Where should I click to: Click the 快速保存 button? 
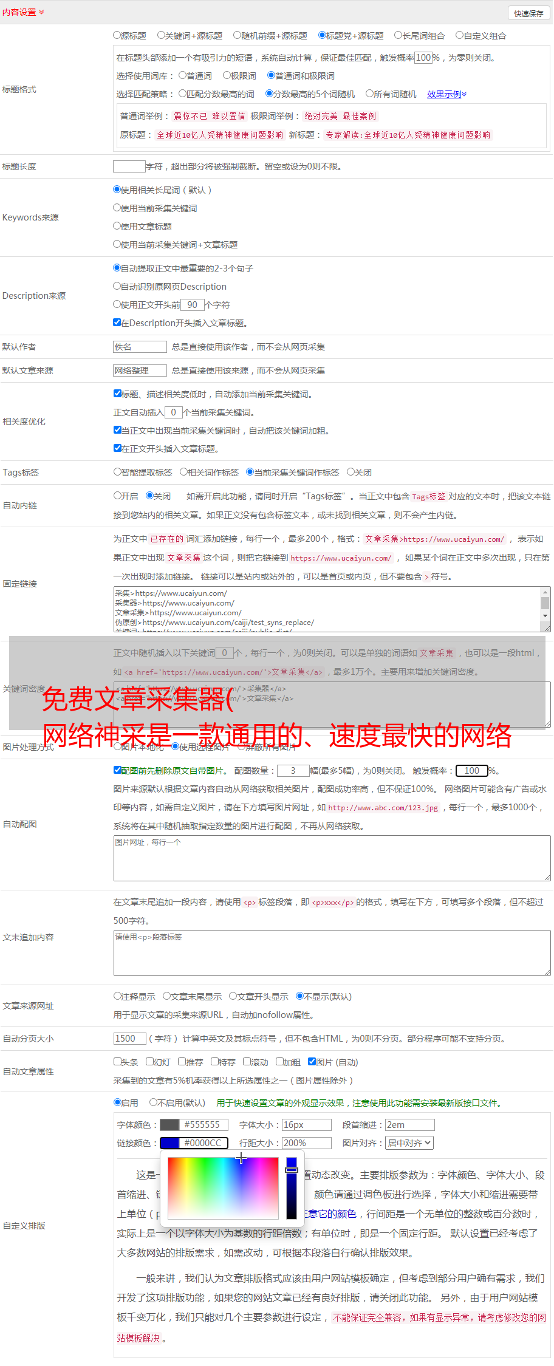point(528,13)
